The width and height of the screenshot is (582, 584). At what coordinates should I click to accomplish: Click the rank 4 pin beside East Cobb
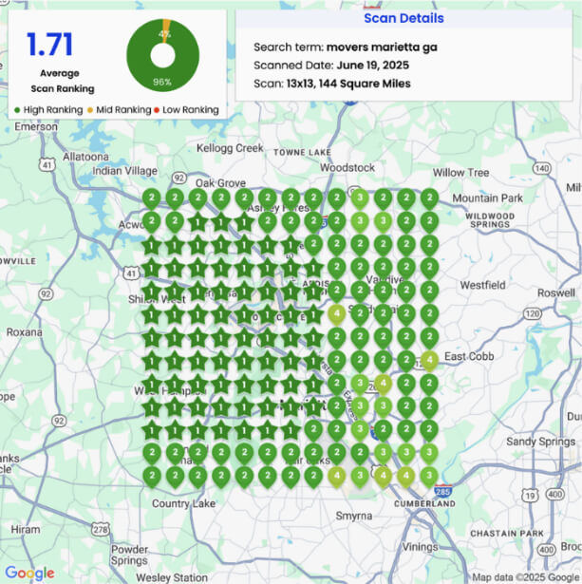[429, 361]
